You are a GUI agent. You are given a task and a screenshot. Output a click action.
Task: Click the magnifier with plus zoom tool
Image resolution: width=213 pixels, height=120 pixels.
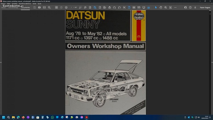pyautogui.click(x=166, y=7)
